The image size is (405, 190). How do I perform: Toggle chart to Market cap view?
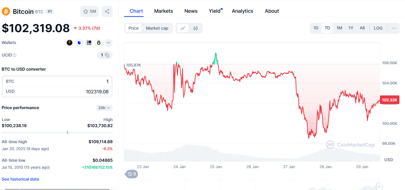pyautogui.click(x=157, y=28)
